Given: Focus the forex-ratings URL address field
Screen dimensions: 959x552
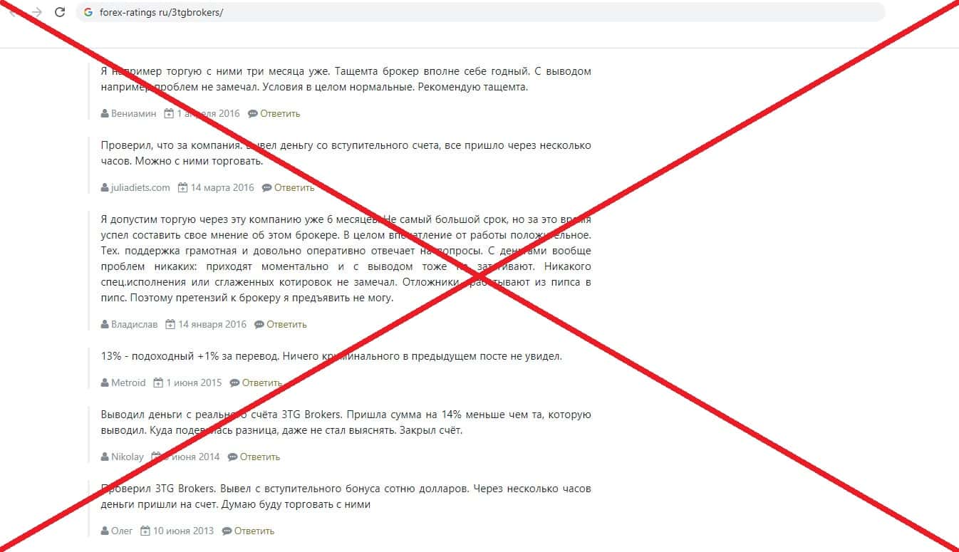Looking at the screenshot, I should point(480,12).
